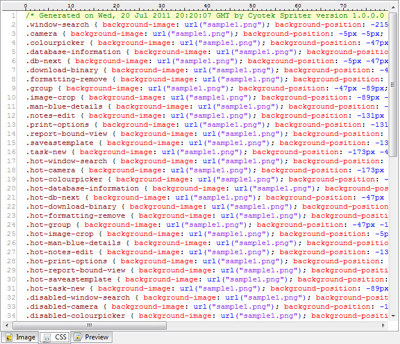Click the Image tab icon
400x344 pixels.
[x=9, y=337]
